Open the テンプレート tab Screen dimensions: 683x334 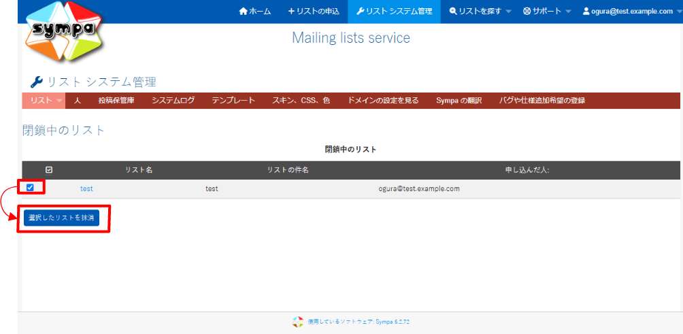[x=233, y=101]
